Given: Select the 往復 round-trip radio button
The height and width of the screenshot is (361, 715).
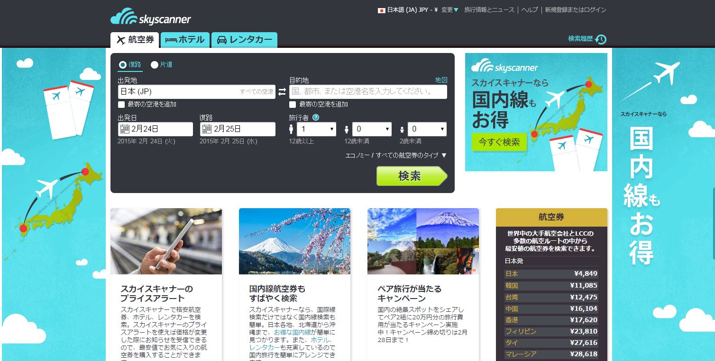Looking at the screenshot, I should 123,65.
